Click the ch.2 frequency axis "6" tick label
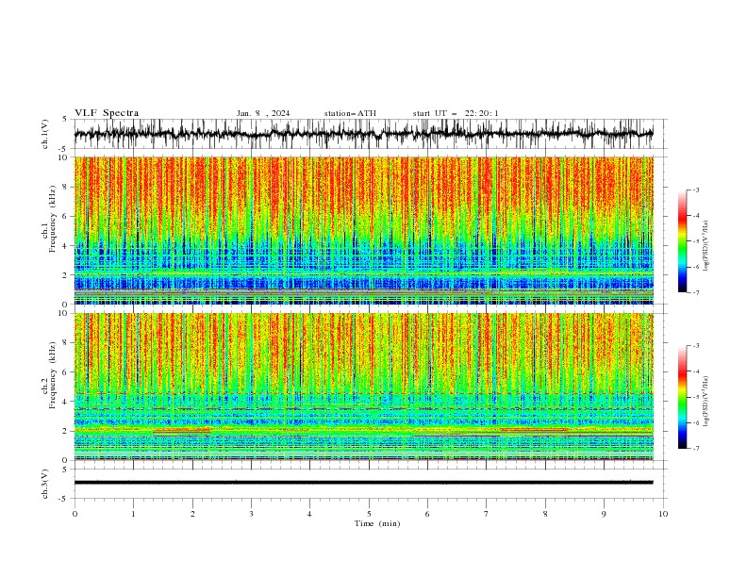 (x=66, y=372)
